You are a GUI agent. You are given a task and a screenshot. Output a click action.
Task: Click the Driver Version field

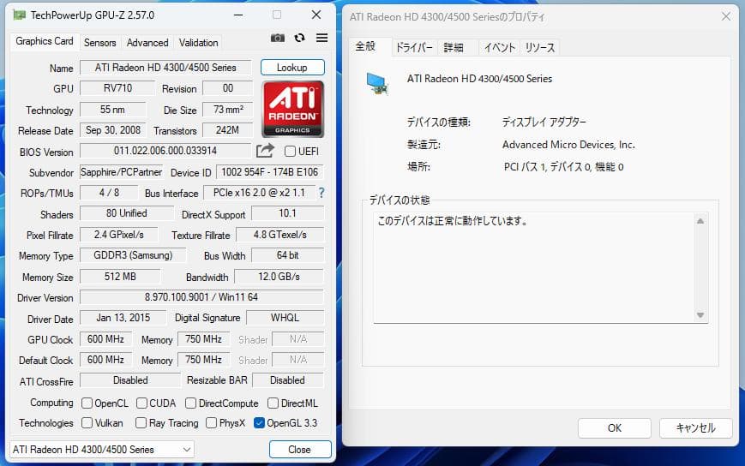(201, 297)
